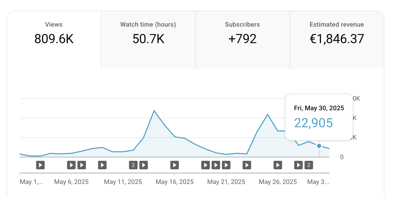The width and height of the screenshot is (395, 197).
Task: Open video marker above the May 6 tick
Action: point(71,165)
